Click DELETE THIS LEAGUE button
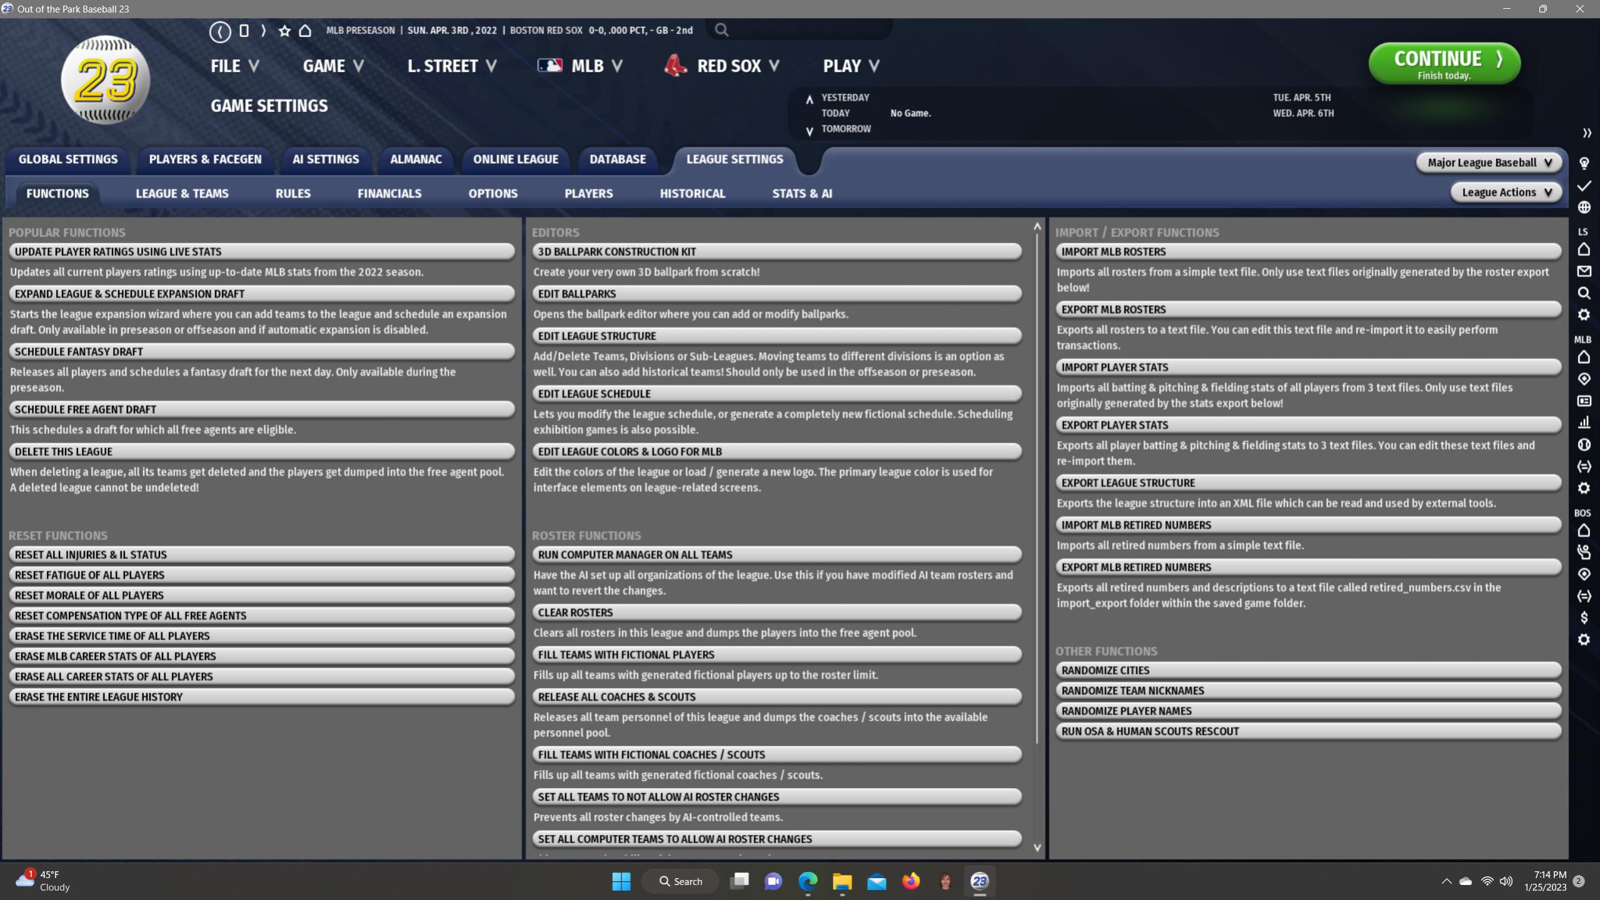This screenshot has height=900, width=1600. point(262,452)
